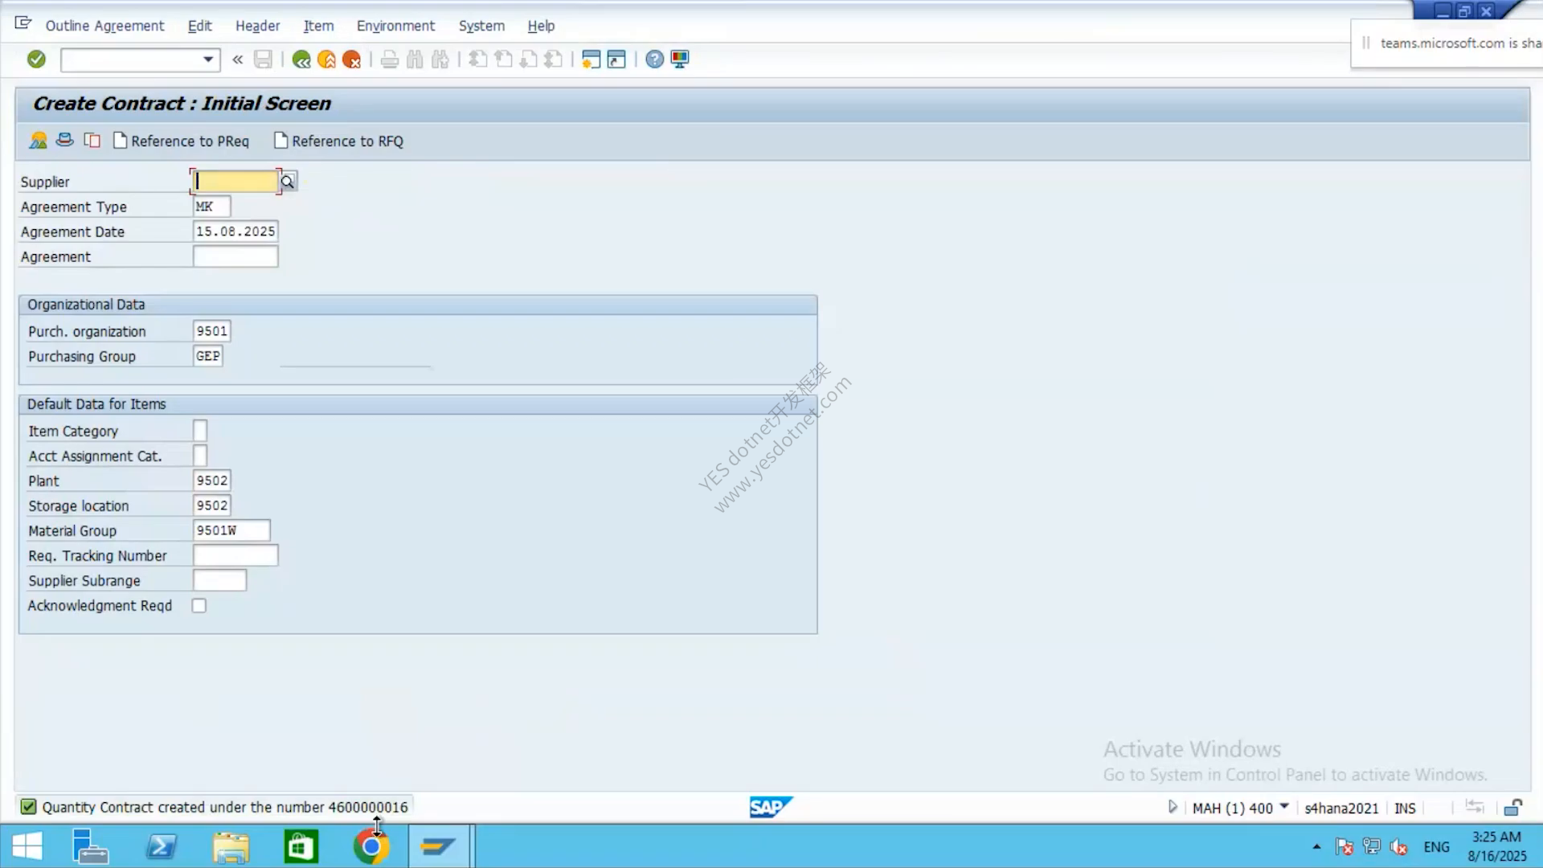Open Google Chrome from the taskbar
The height and width of the screenshot is (868, 1543).
[x=370, y=846]
